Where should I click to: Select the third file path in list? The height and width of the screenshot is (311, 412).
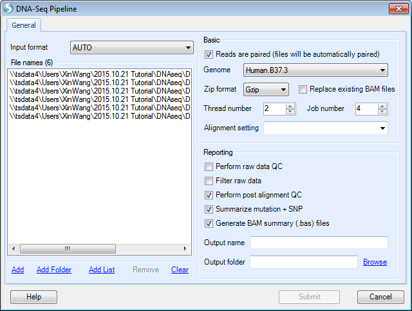(x=100, y=91)
